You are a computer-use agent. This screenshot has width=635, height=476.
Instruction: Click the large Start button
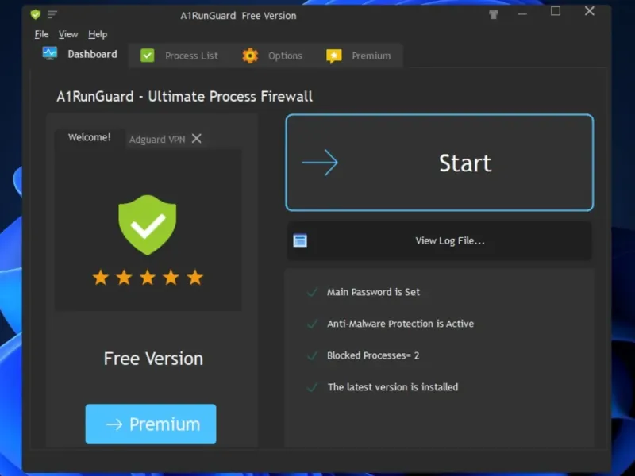point(440,163)
